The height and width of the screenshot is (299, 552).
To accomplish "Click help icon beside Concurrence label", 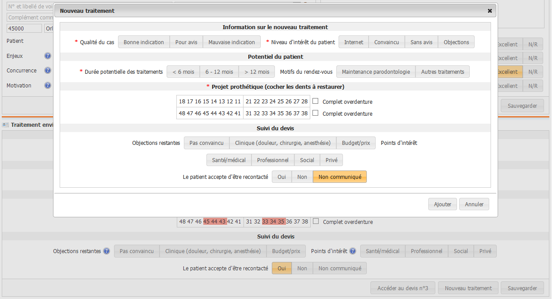I will point(48,71).
